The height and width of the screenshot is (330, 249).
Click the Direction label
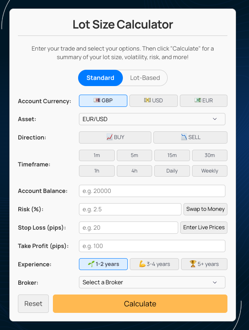[32, 137]
